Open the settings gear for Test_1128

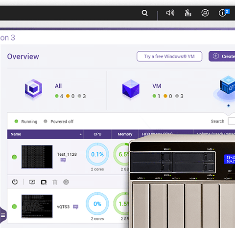tap(66, 182)
